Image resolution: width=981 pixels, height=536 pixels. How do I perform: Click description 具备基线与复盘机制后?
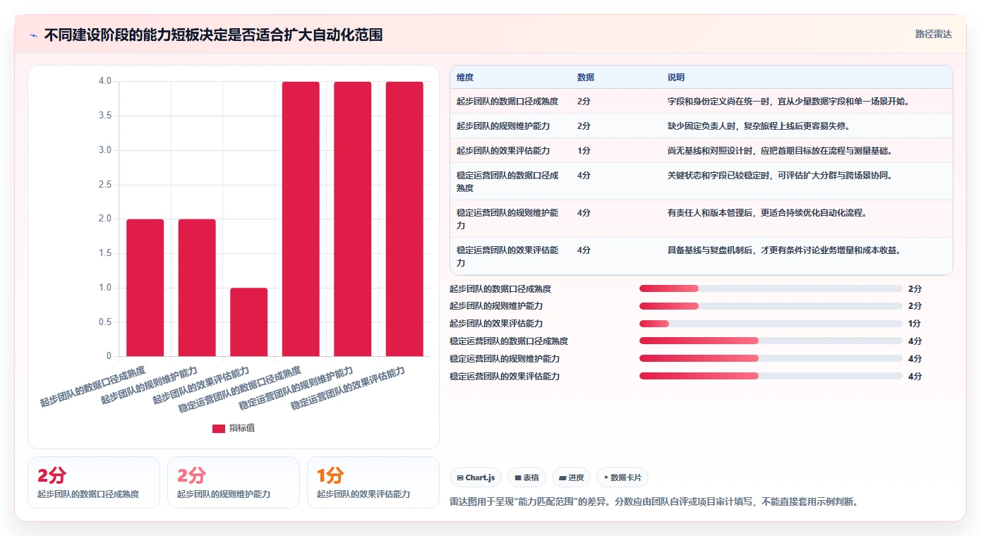[783, 250]
